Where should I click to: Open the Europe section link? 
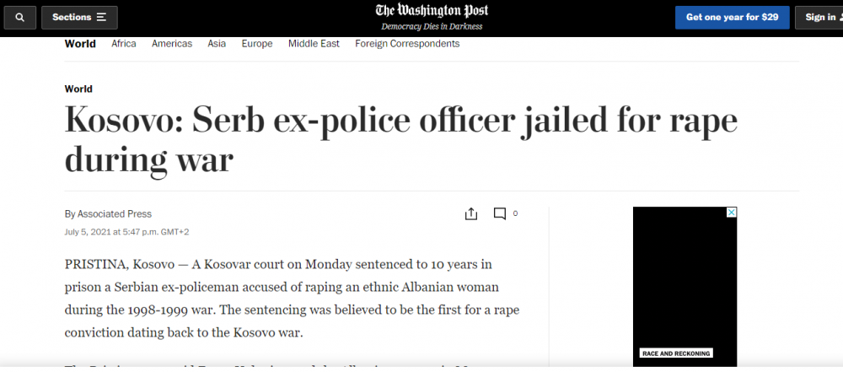257,44
